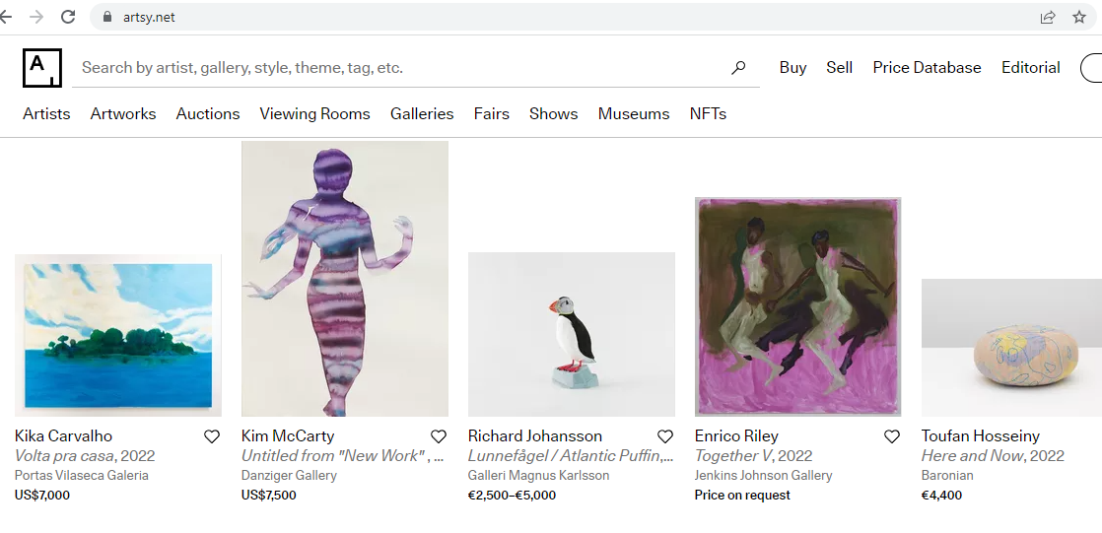This screenshot has width=1102, height=533.
Task: Click the search by artist input field
Action: click(394, 68)
